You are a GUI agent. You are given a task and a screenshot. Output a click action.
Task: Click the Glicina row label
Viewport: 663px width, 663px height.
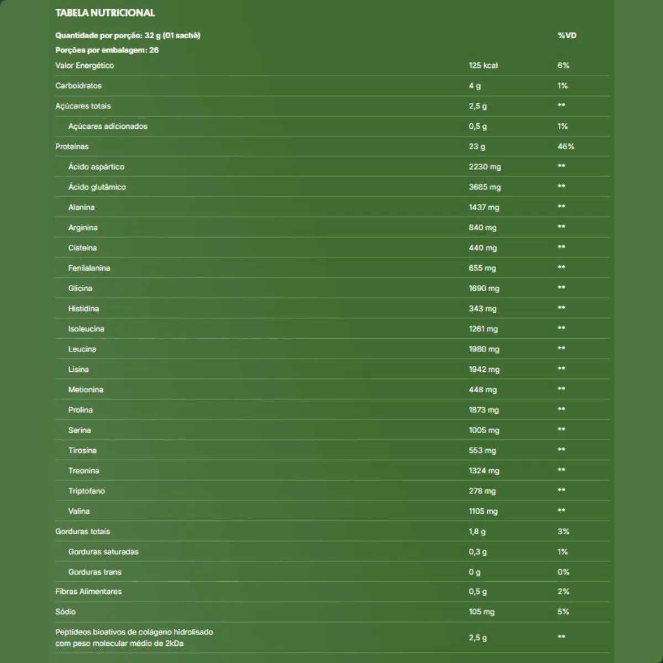point(80,288)
